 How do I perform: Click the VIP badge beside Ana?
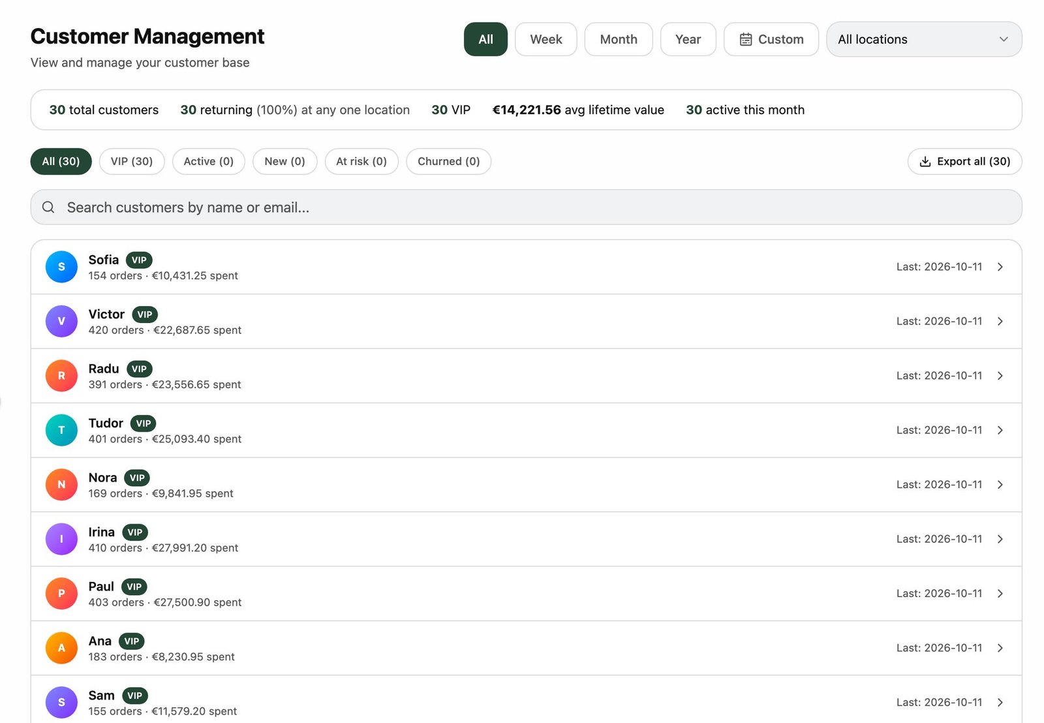point(132,641)
